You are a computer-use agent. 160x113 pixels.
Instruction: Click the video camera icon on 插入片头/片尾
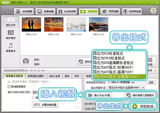90,95
